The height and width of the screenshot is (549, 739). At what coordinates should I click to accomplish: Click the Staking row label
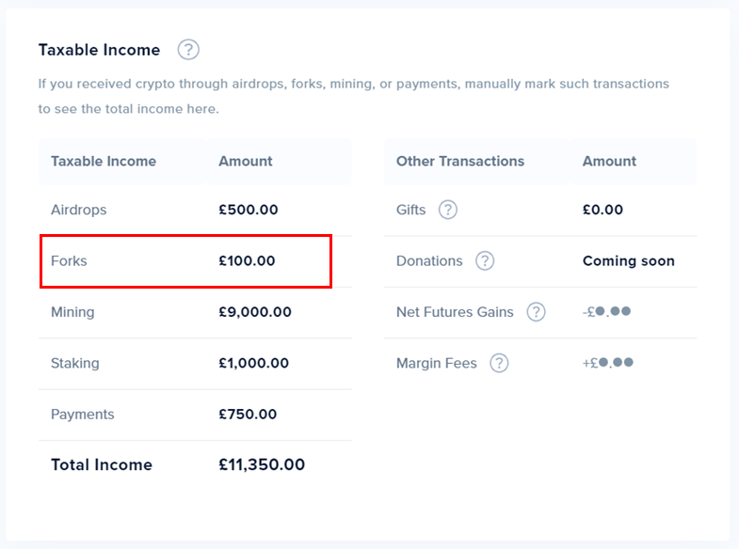coord(74,363)
